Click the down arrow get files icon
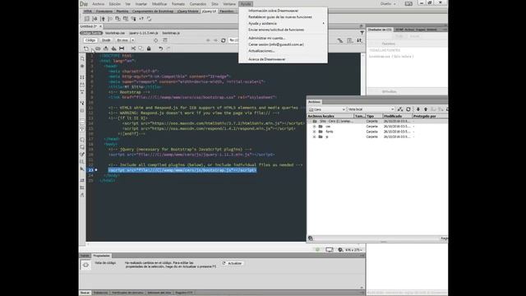 pyautogui.click(x=418, y=109)
